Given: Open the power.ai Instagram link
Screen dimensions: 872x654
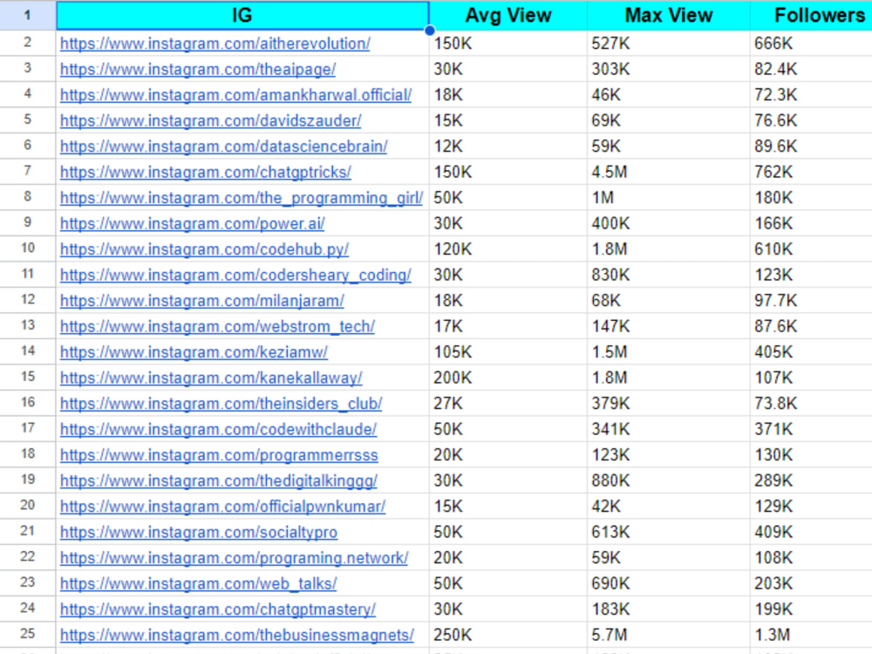Looking at the screenshot, I should pos(193,223).
